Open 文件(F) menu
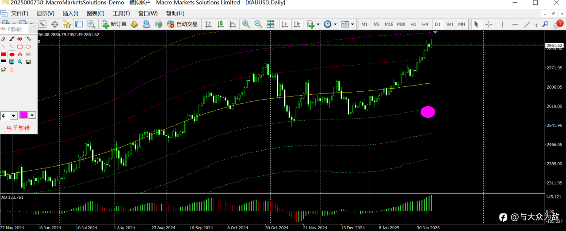The image size is (566, 231). 19,14
